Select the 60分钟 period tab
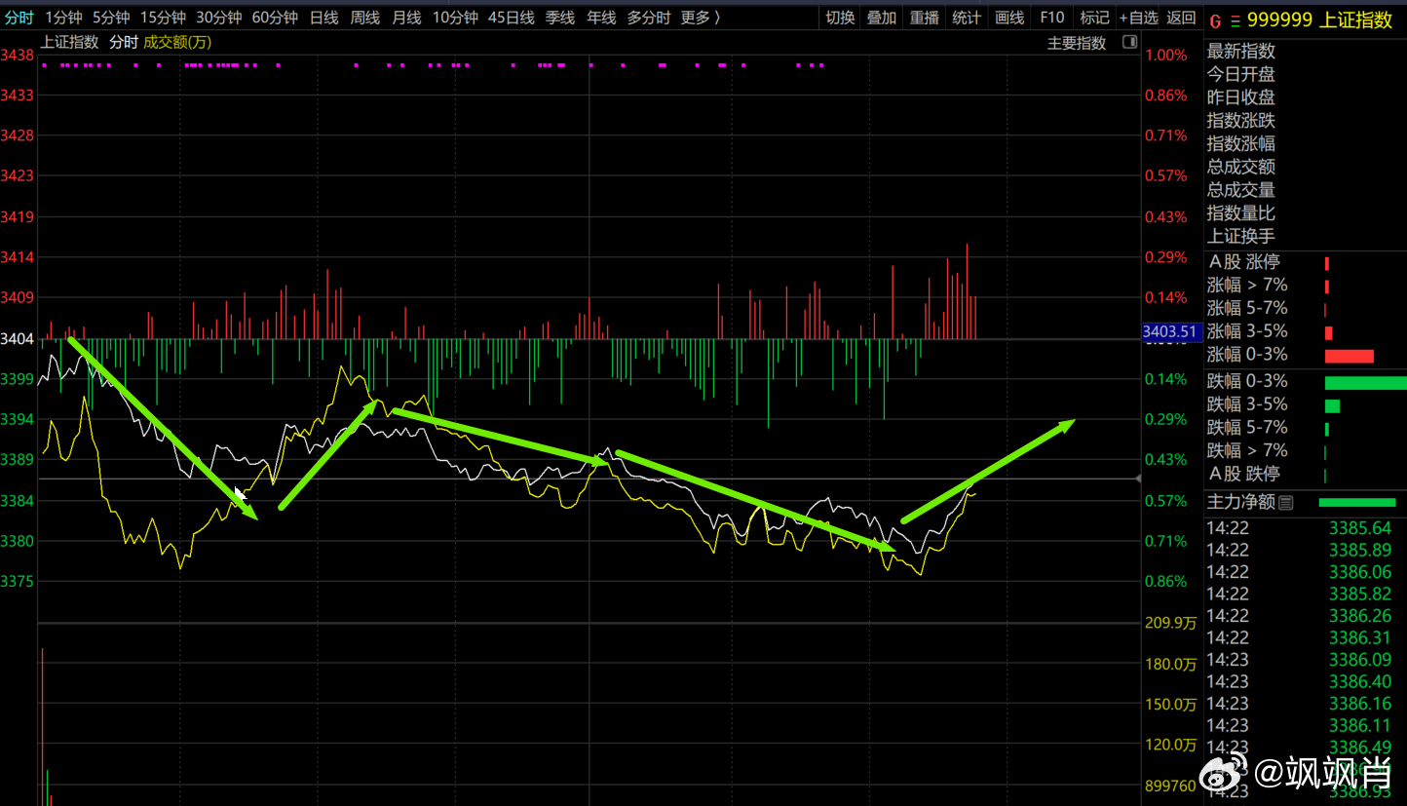This screenshot has height=806, width=1407. point(275,18)
